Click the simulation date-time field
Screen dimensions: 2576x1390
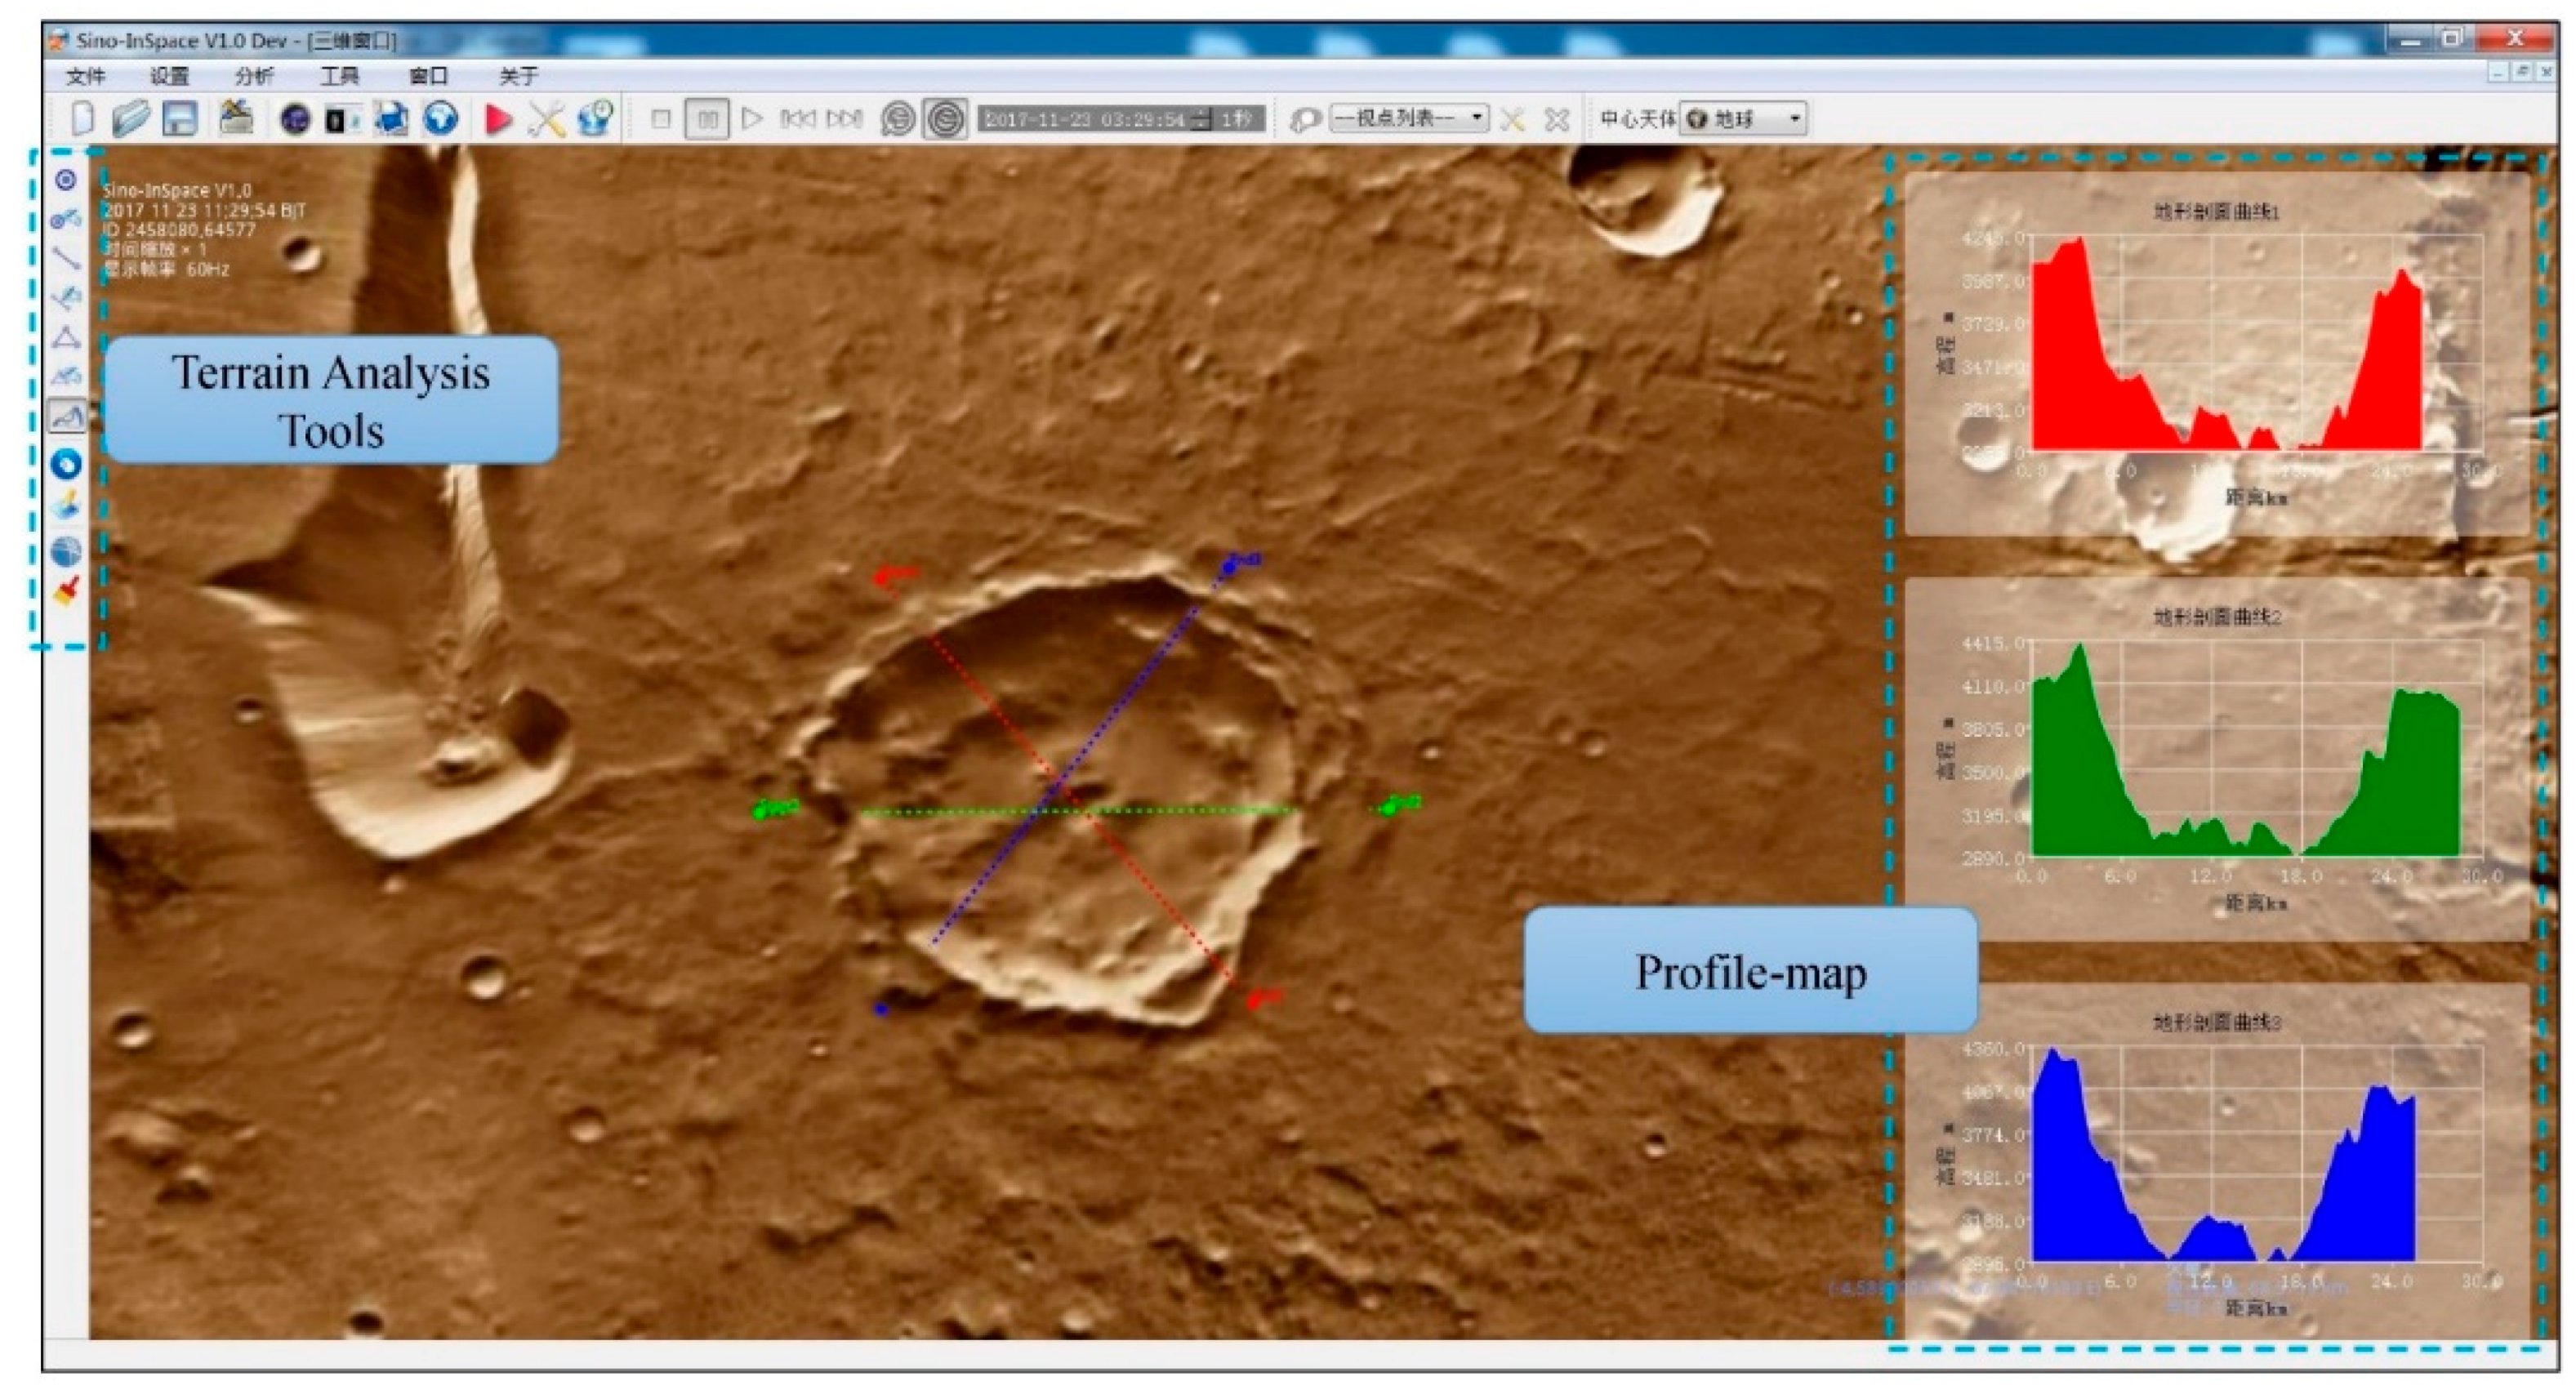click(x=1084, y=119)
